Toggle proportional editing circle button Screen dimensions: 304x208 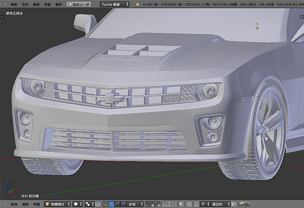click(x=189, y=204)
